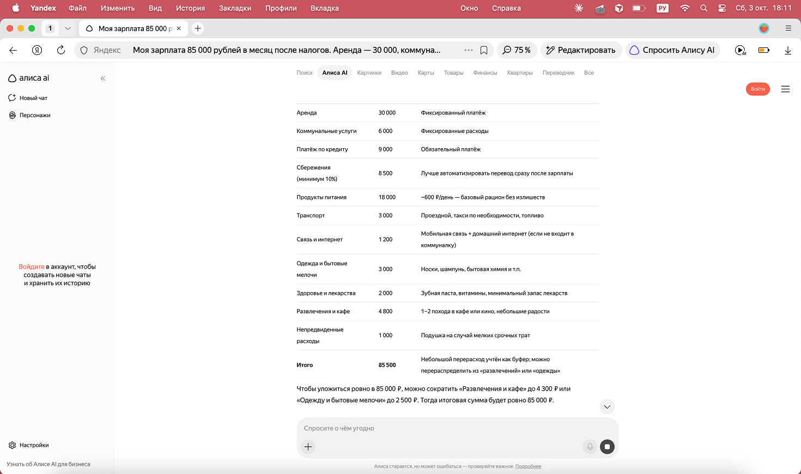Open the История menu in menu bar
The image size is (801, 474).
(190, 8)
